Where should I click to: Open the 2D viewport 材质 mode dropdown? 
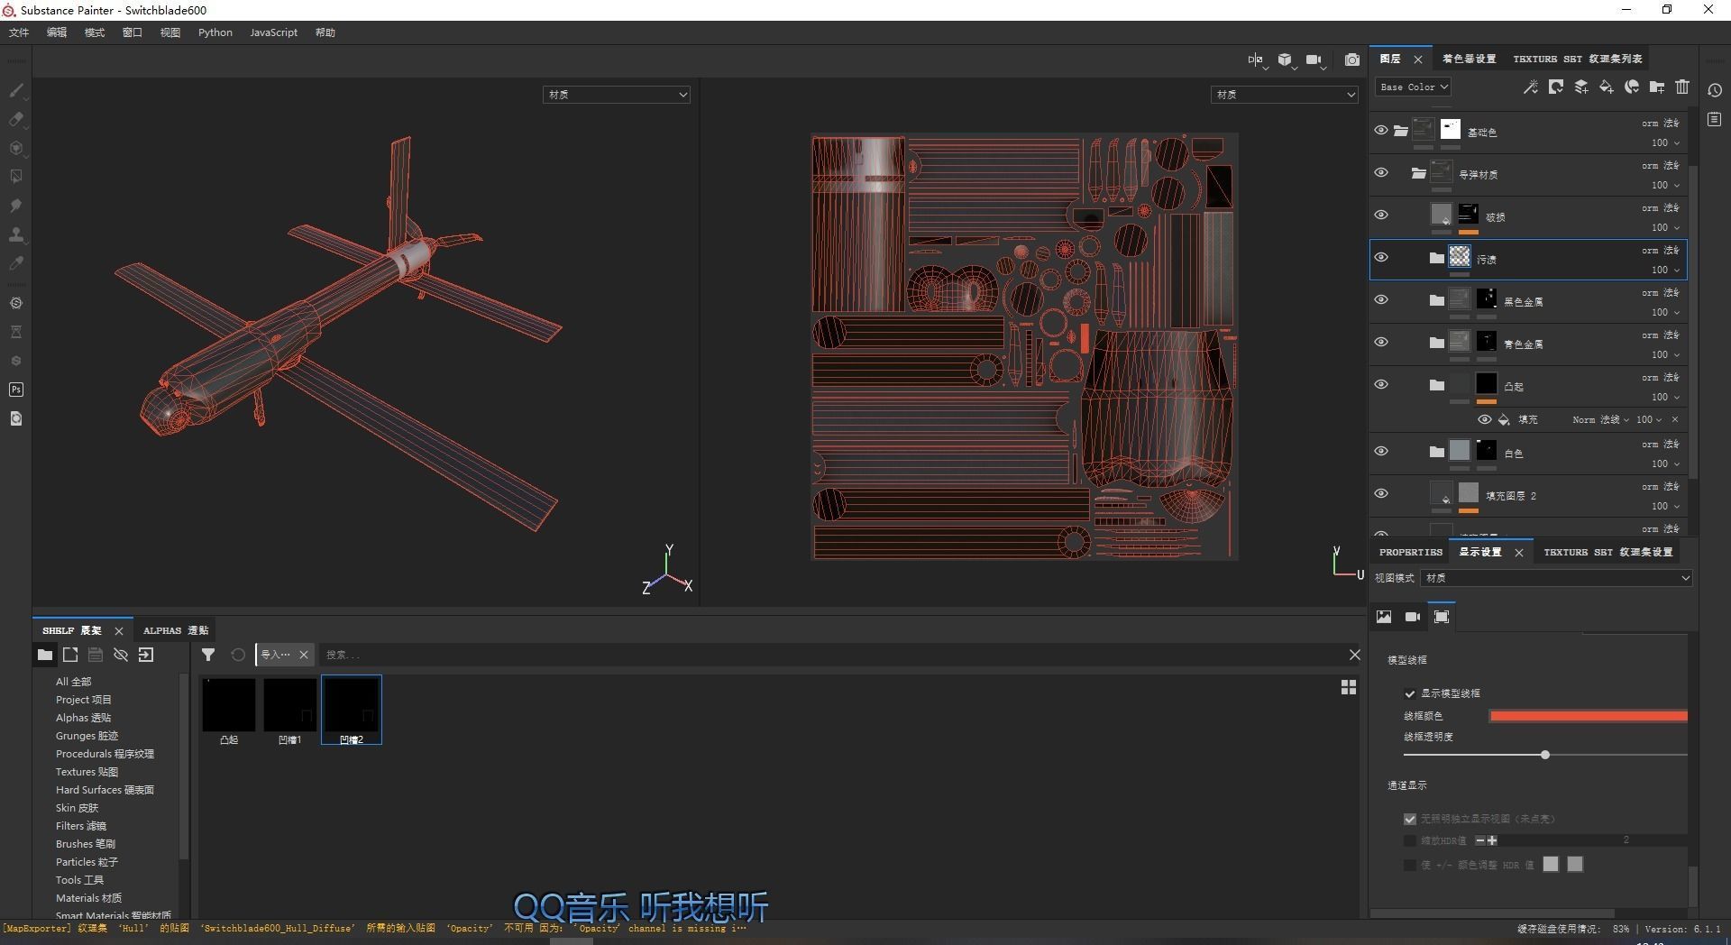(1284, 95)
